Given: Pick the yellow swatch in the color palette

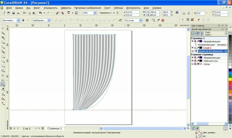Looking at the screenshot, I should [x=230, y=80].
